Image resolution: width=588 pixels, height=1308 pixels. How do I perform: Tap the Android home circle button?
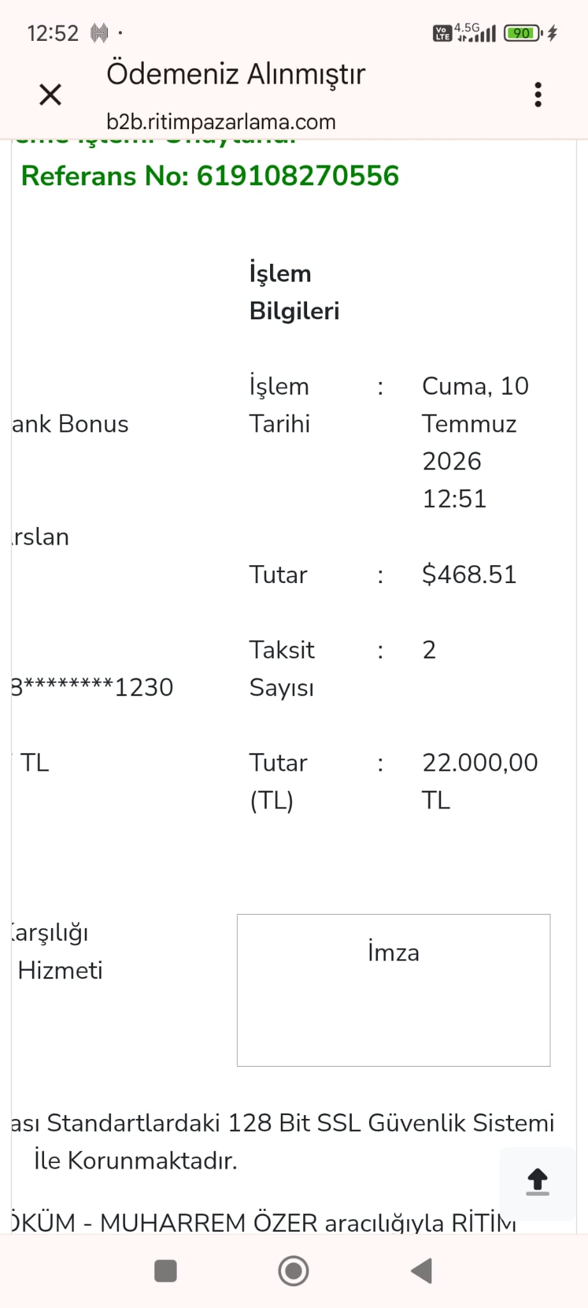[x=294, y=1270]
